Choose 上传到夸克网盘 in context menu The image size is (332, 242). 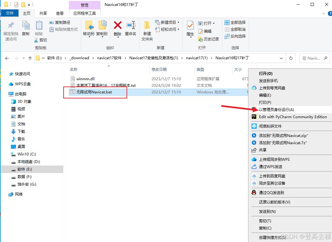[x=272, y=88]
